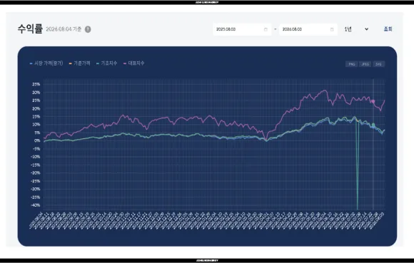Export the chart as SVG
Viewport: 414px width, 263px height.
click(378, 64)
